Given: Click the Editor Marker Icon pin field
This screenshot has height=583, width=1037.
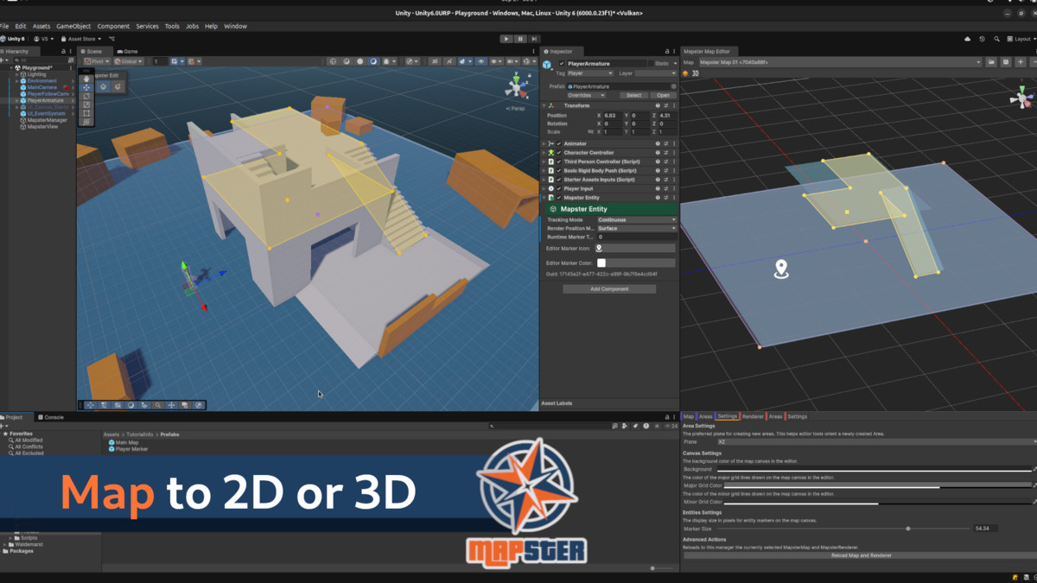Looking at the screenshot, I should 636,248.
